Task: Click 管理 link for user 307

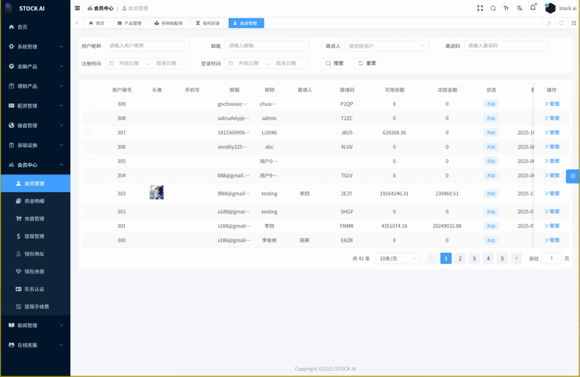Action: (552, 132)
